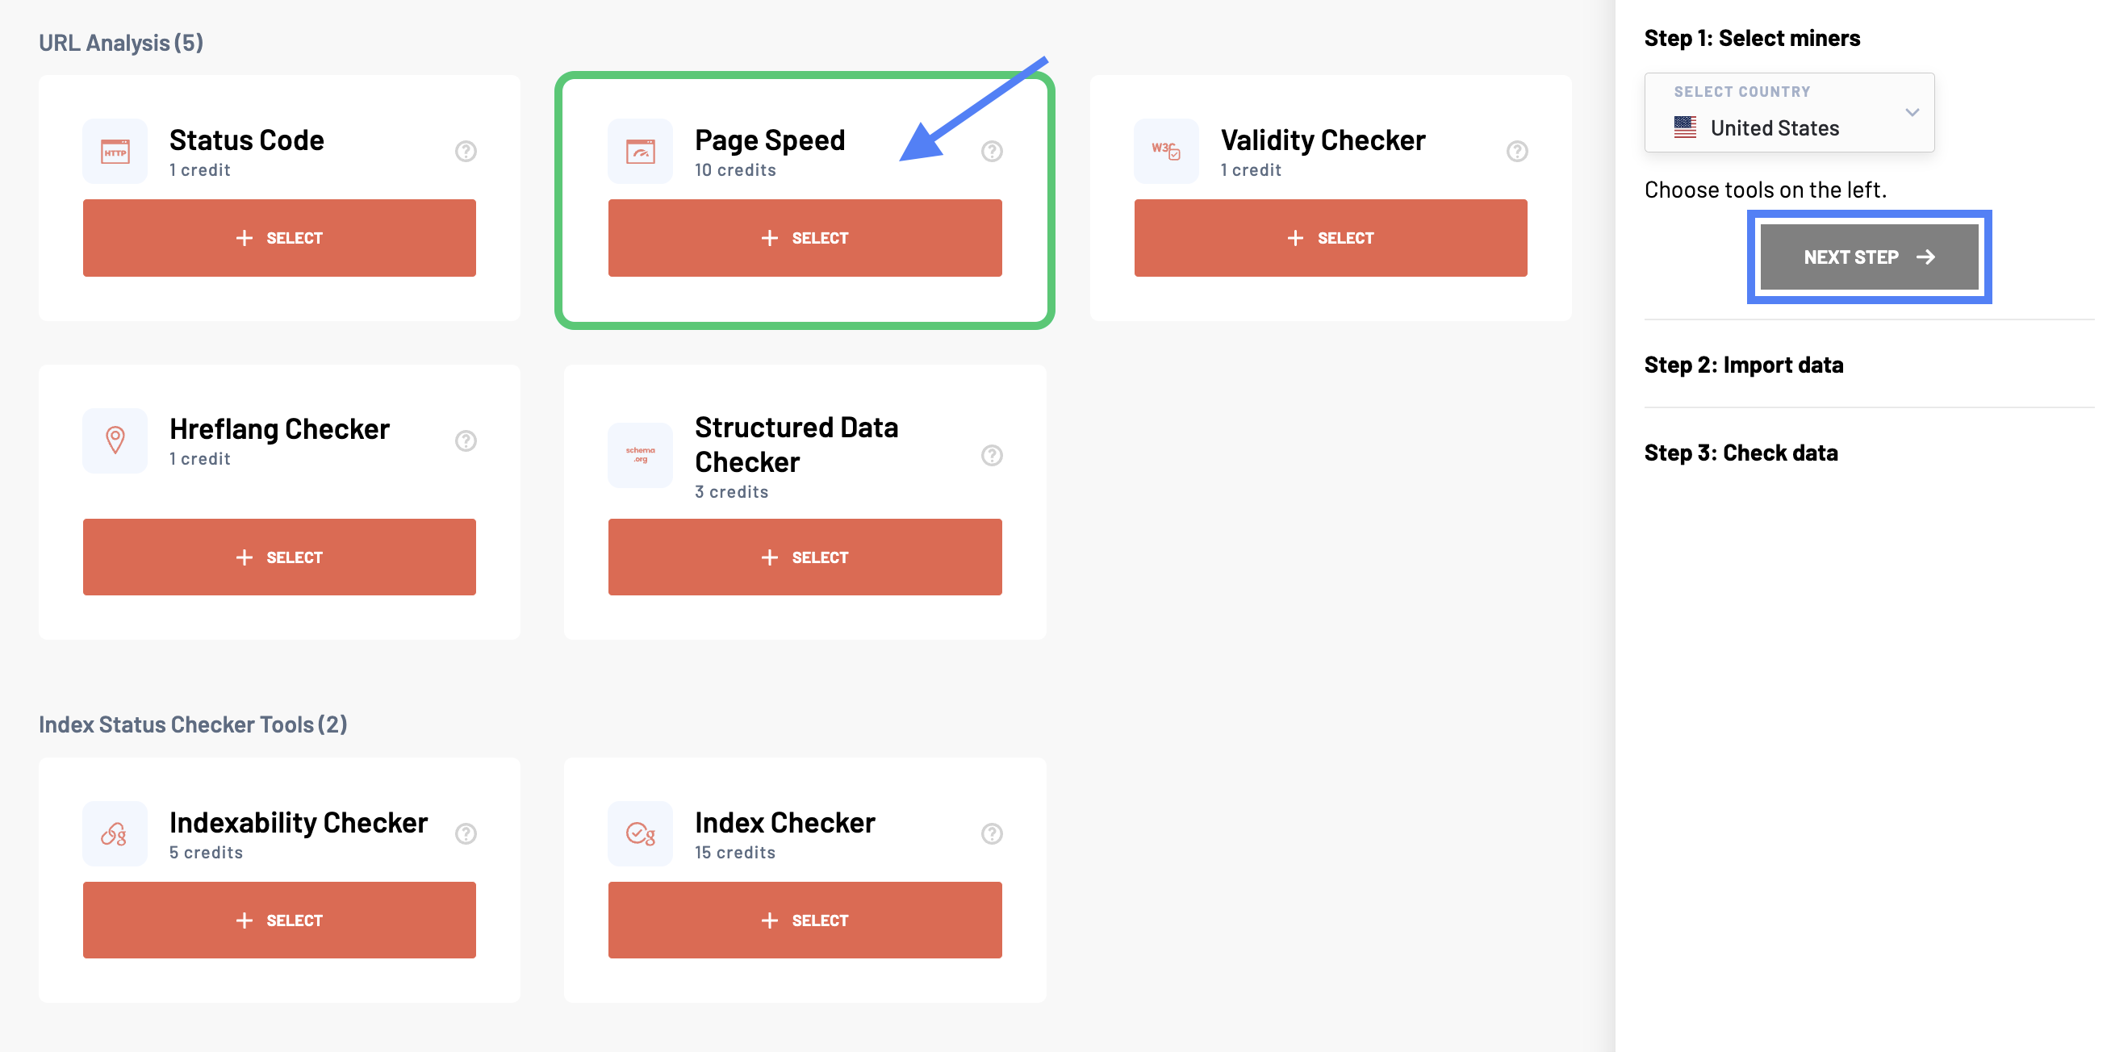Click the Structured Data schema.org icon
The image size is (2111, 1052).
640,455
